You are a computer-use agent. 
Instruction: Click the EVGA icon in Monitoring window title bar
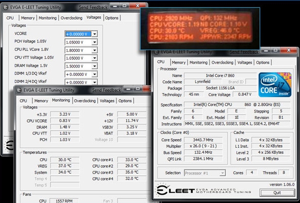(19, 90)
